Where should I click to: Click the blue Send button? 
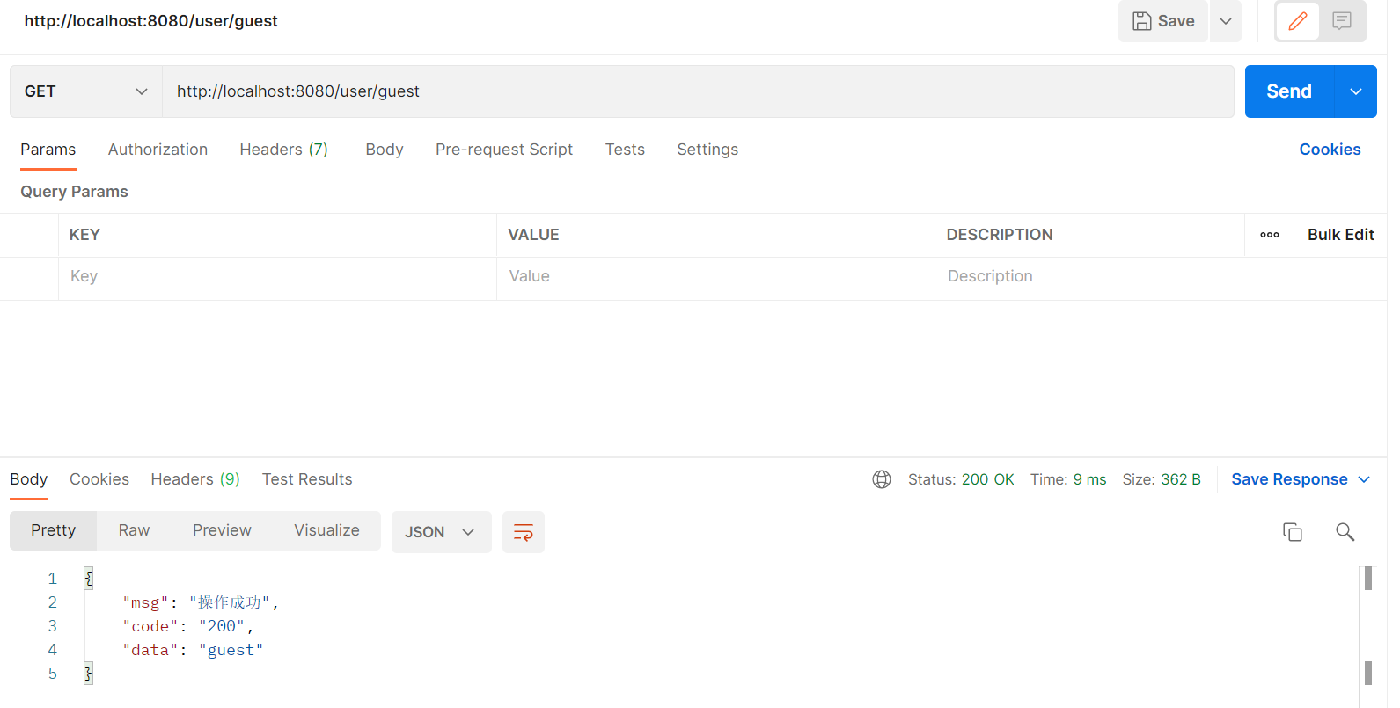point(1289,91)
